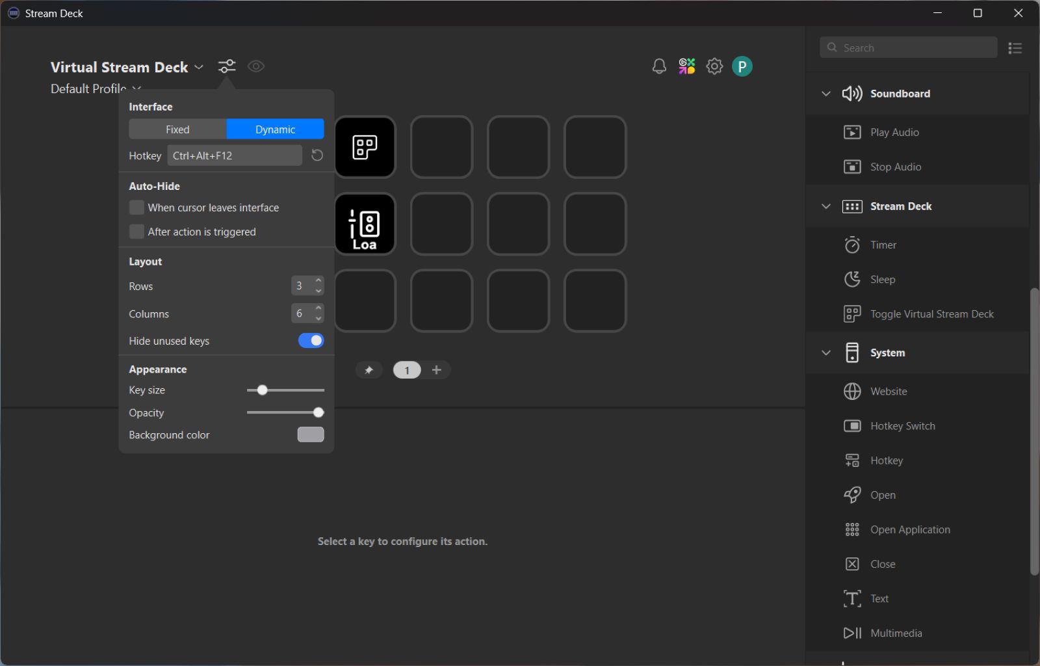This screenshot has width=1040, height=666.
Task: Add a new page with the plus button
Action: [x=437, y=369]
